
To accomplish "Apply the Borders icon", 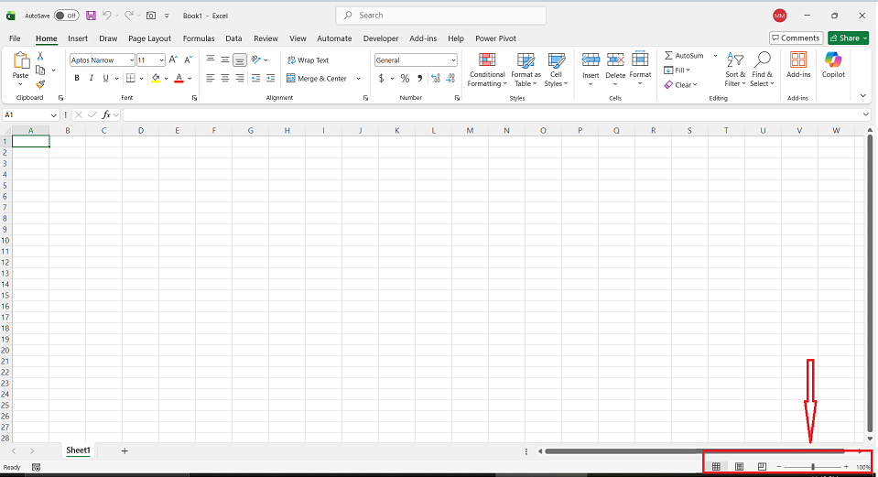I will [x=131, y=79].
